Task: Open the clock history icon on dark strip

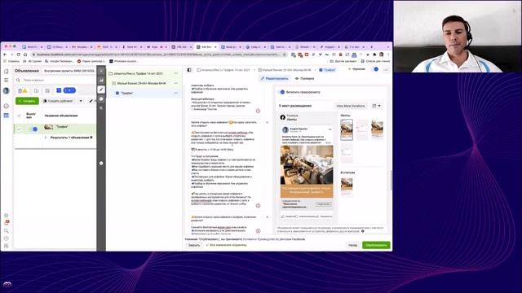Action: (101, 99)
